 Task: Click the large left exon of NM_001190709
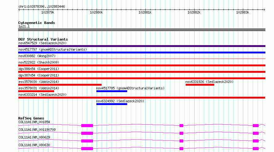point(87,133)
